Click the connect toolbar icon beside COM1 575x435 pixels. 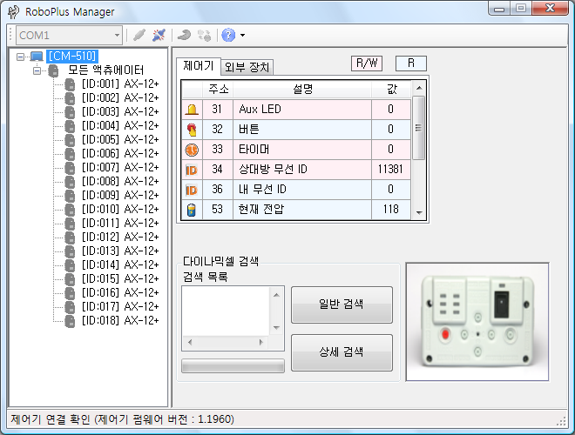click(x=138, y=36)
